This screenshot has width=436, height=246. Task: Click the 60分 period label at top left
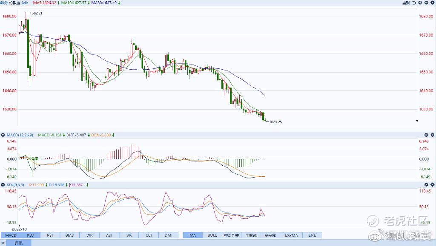point(4,3)
